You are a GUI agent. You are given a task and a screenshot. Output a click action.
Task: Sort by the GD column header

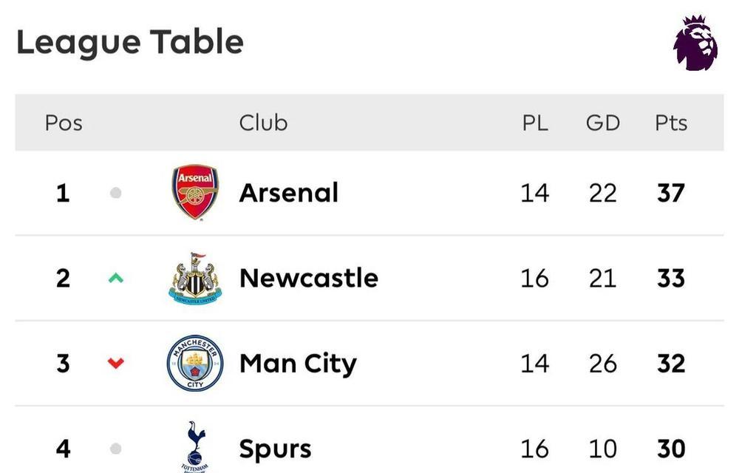(x=603, y=123)
